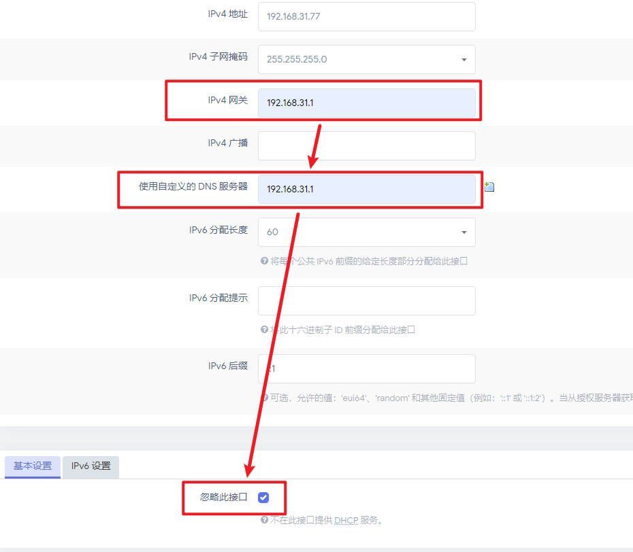
Task: Click the DHCP abbreviation link
Action: [345, 521]
